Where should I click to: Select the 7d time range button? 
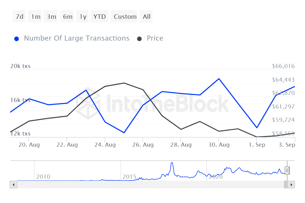(x=19, y=16)
